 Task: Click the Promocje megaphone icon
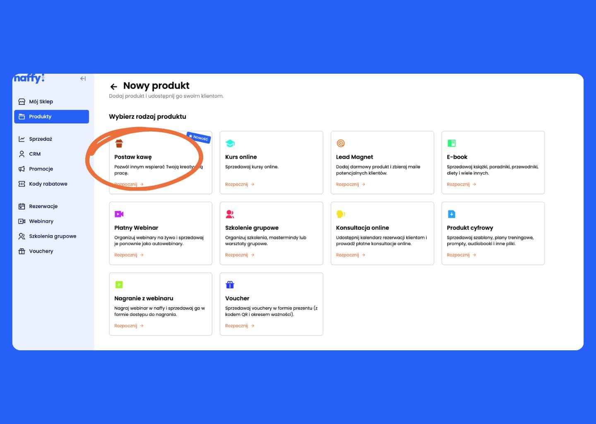pyautogui.click(x=22, y=169)
